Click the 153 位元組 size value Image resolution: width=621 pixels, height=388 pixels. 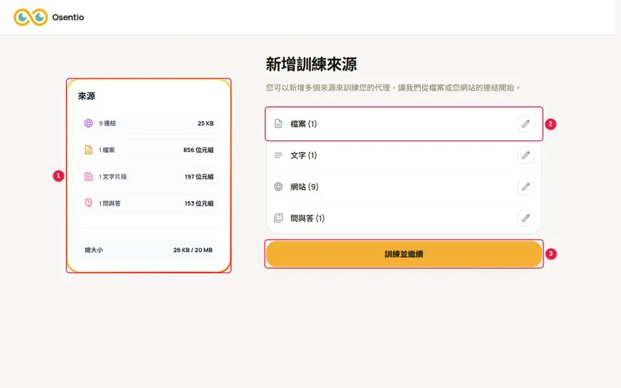[199, 203]
